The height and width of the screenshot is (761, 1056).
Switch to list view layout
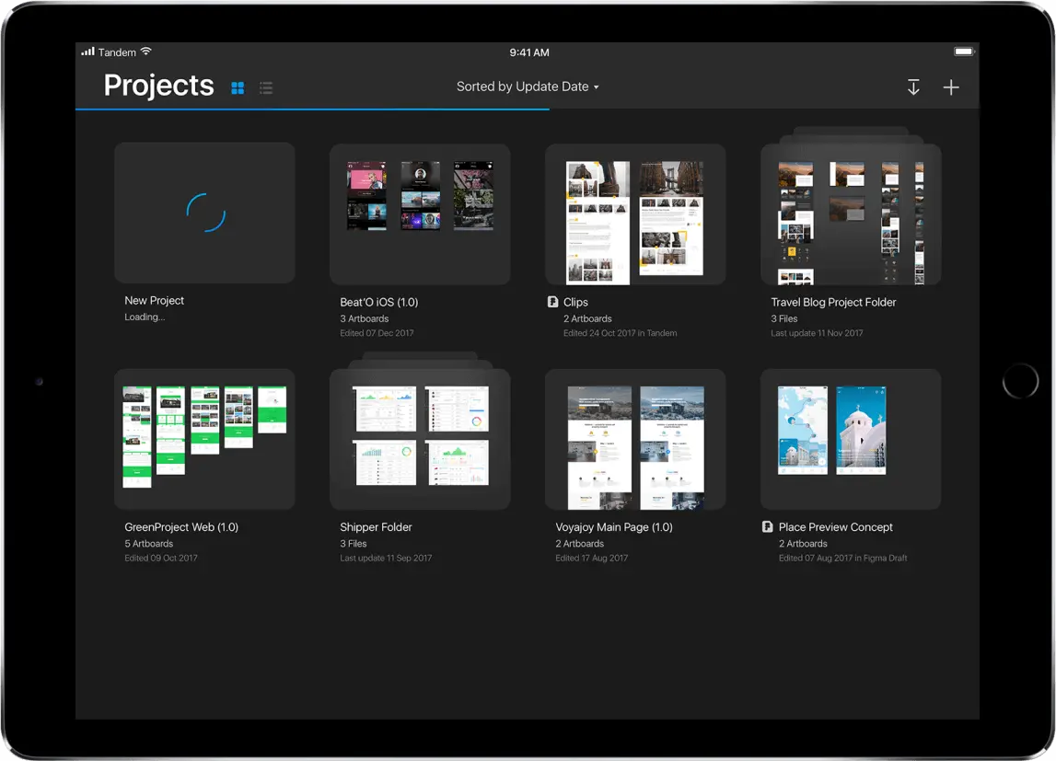266,88
